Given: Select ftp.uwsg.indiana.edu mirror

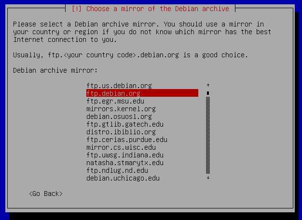Looking at the screenshot, I should 125,155.
